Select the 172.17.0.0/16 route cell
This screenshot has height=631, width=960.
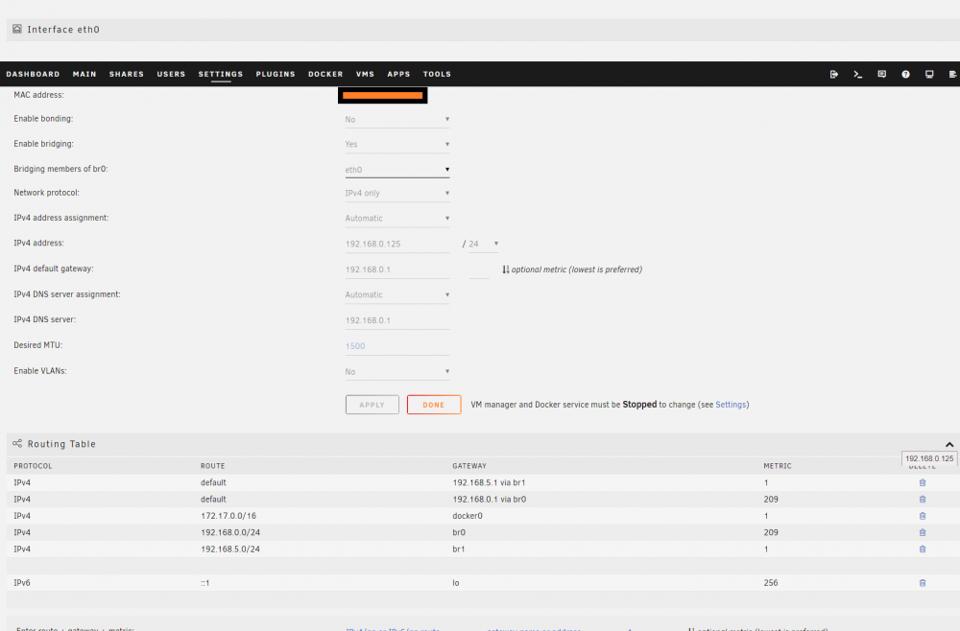tap(228, 515)
